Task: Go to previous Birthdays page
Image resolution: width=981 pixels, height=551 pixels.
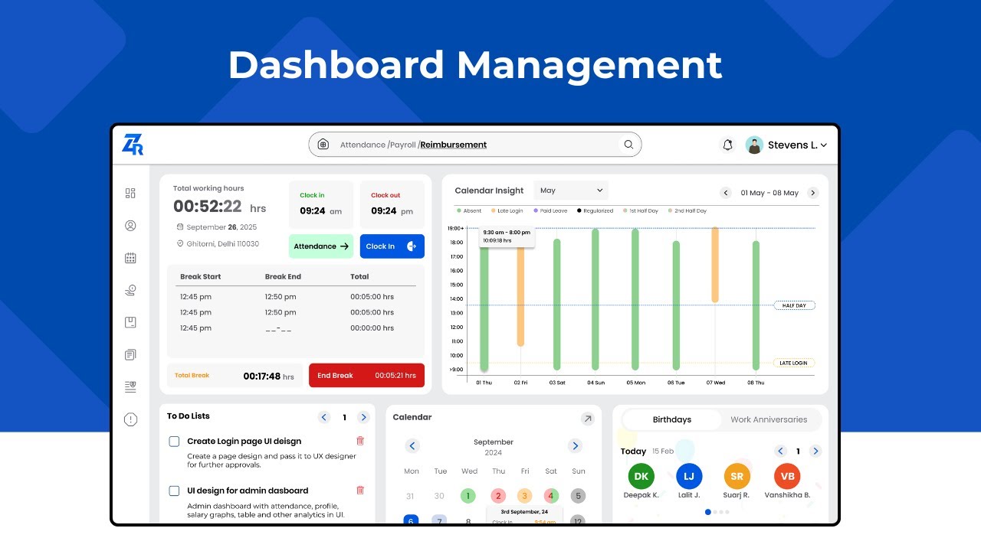Action: click(x=780, y=452)
